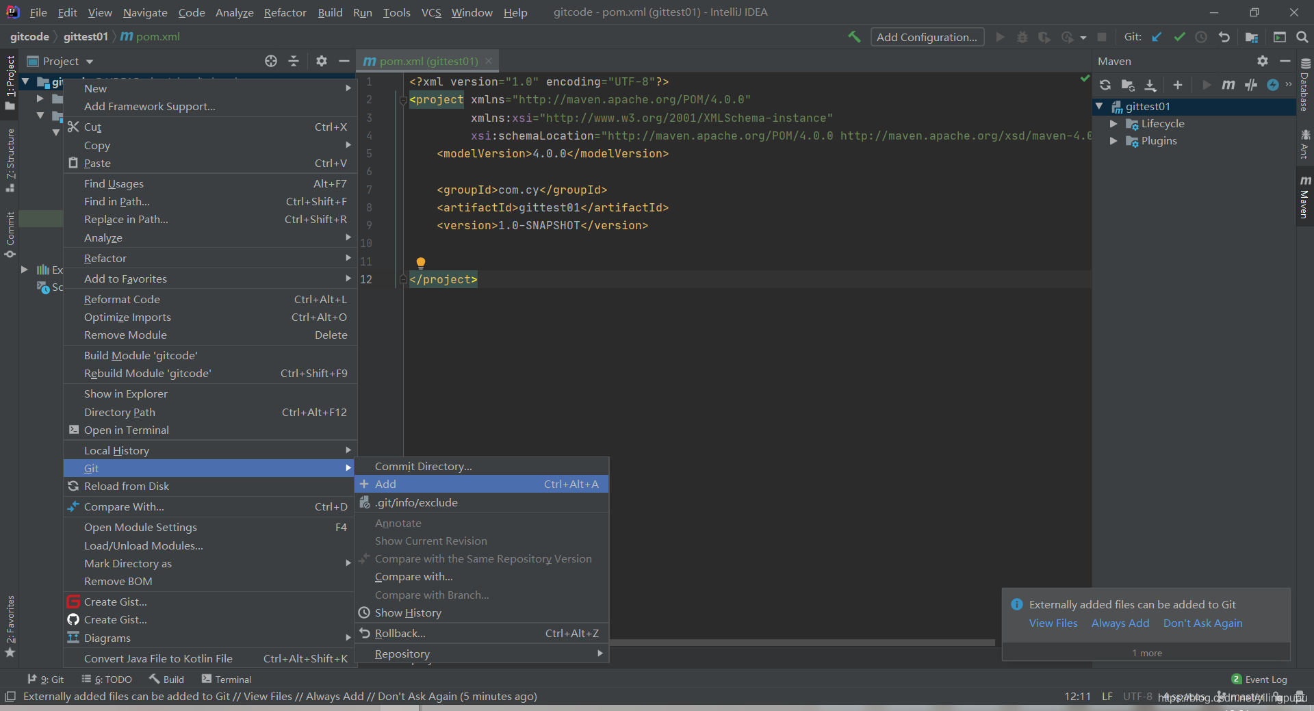This screenshot has height=711, width=1314.
Task: Open the Repository submenu in Git menu
Action: click(482, 654)
